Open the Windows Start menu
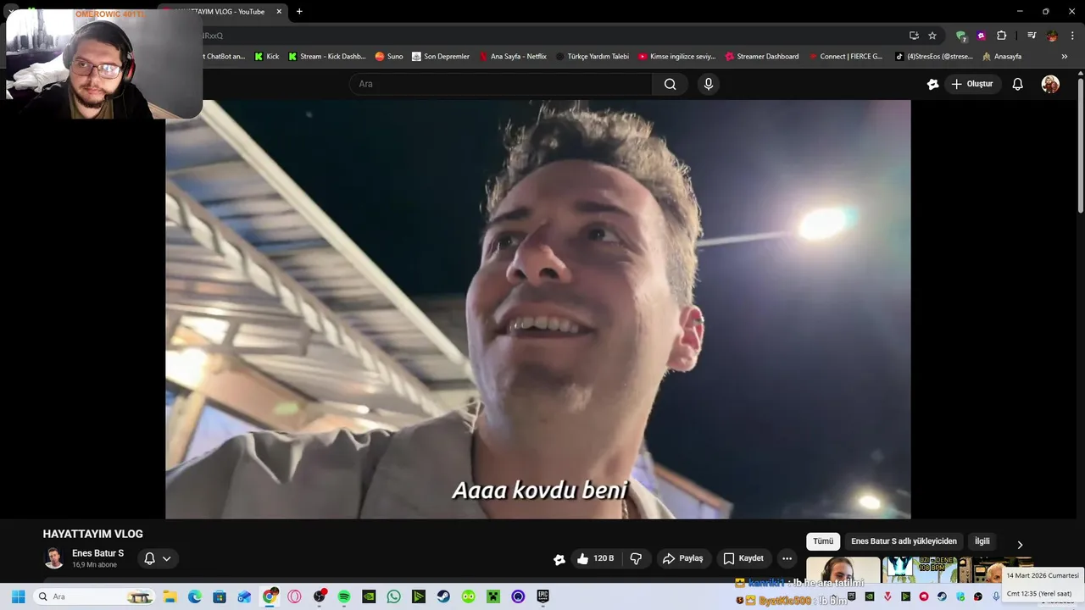Viewport: 1085px width, 610px height. pyautogui.click(x=18, y=596)
